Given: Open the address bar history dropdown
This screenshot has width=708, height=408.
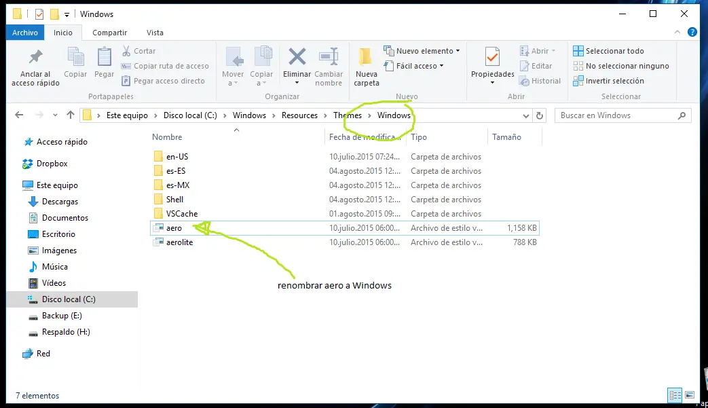Looking at the screenshot, I should (525, 115).
